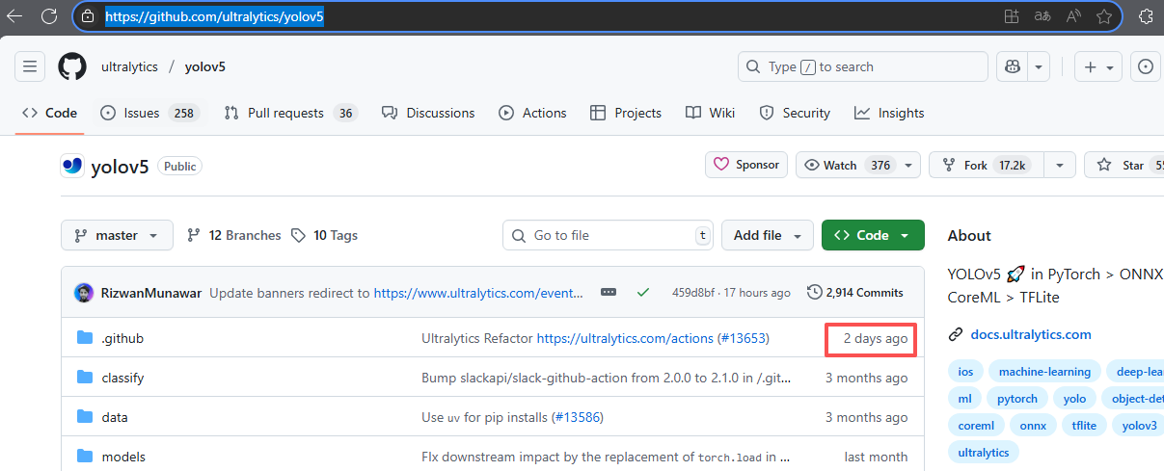This screenshot has width=1164, height=471.
Task: Click the green commit status checkmark
Action: pos(643,293)
